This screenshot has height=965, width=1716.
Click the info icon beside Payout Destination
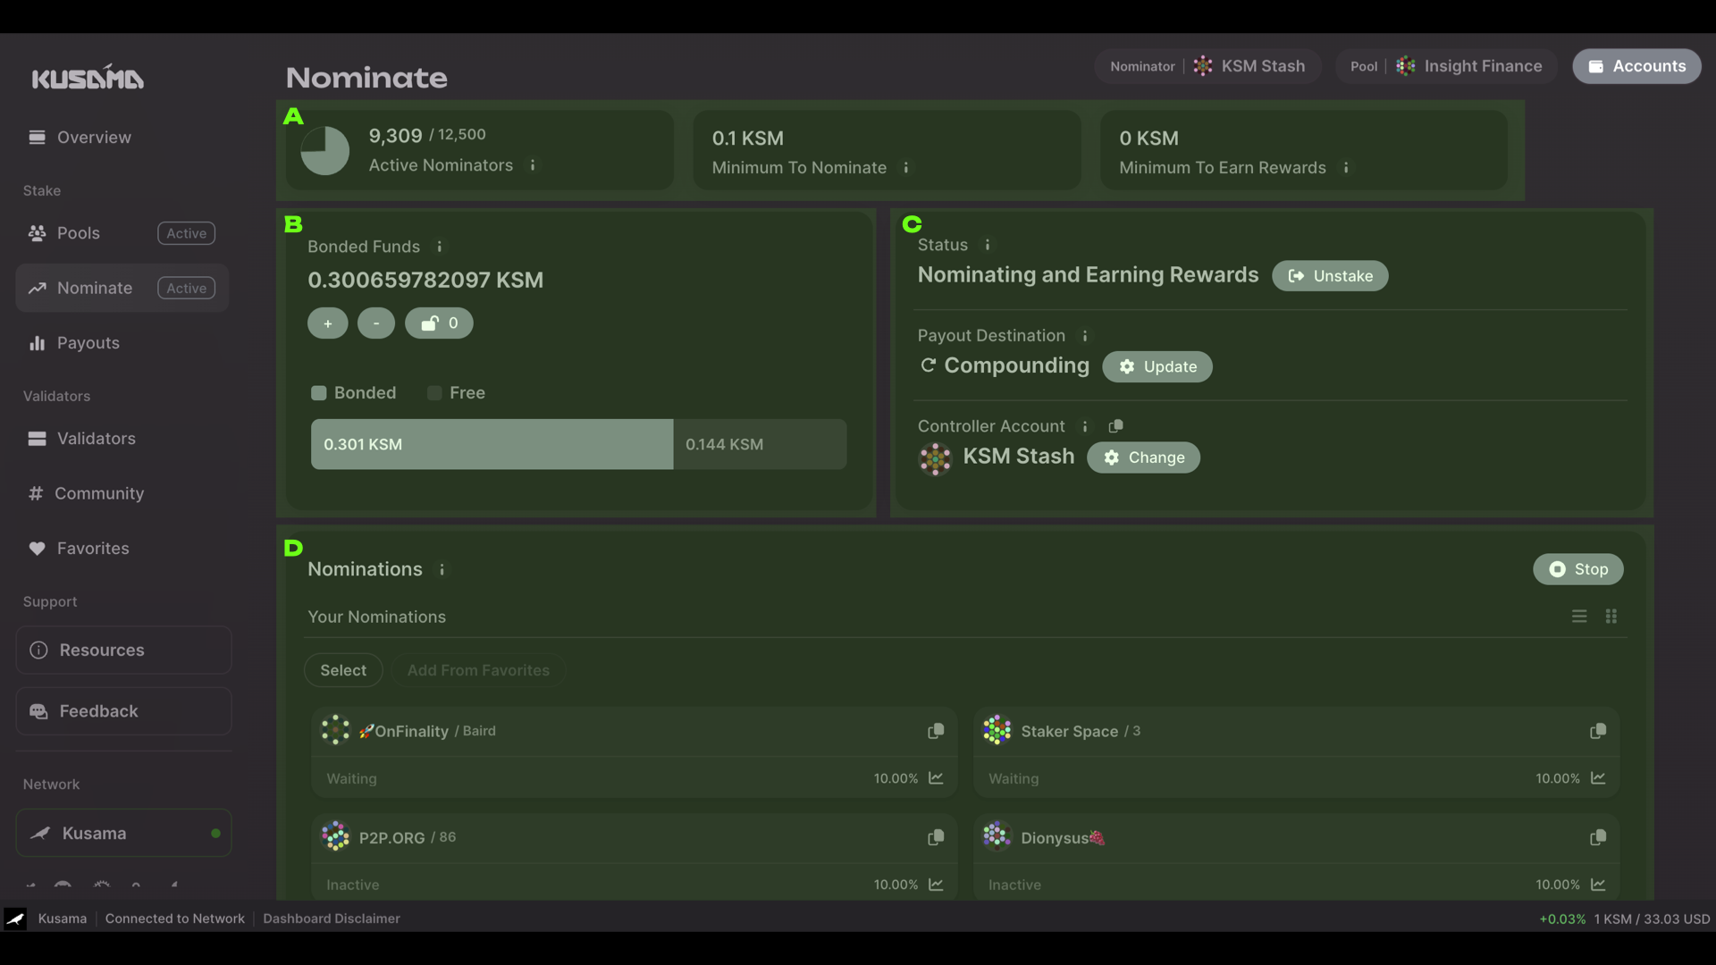[1085, 336]
